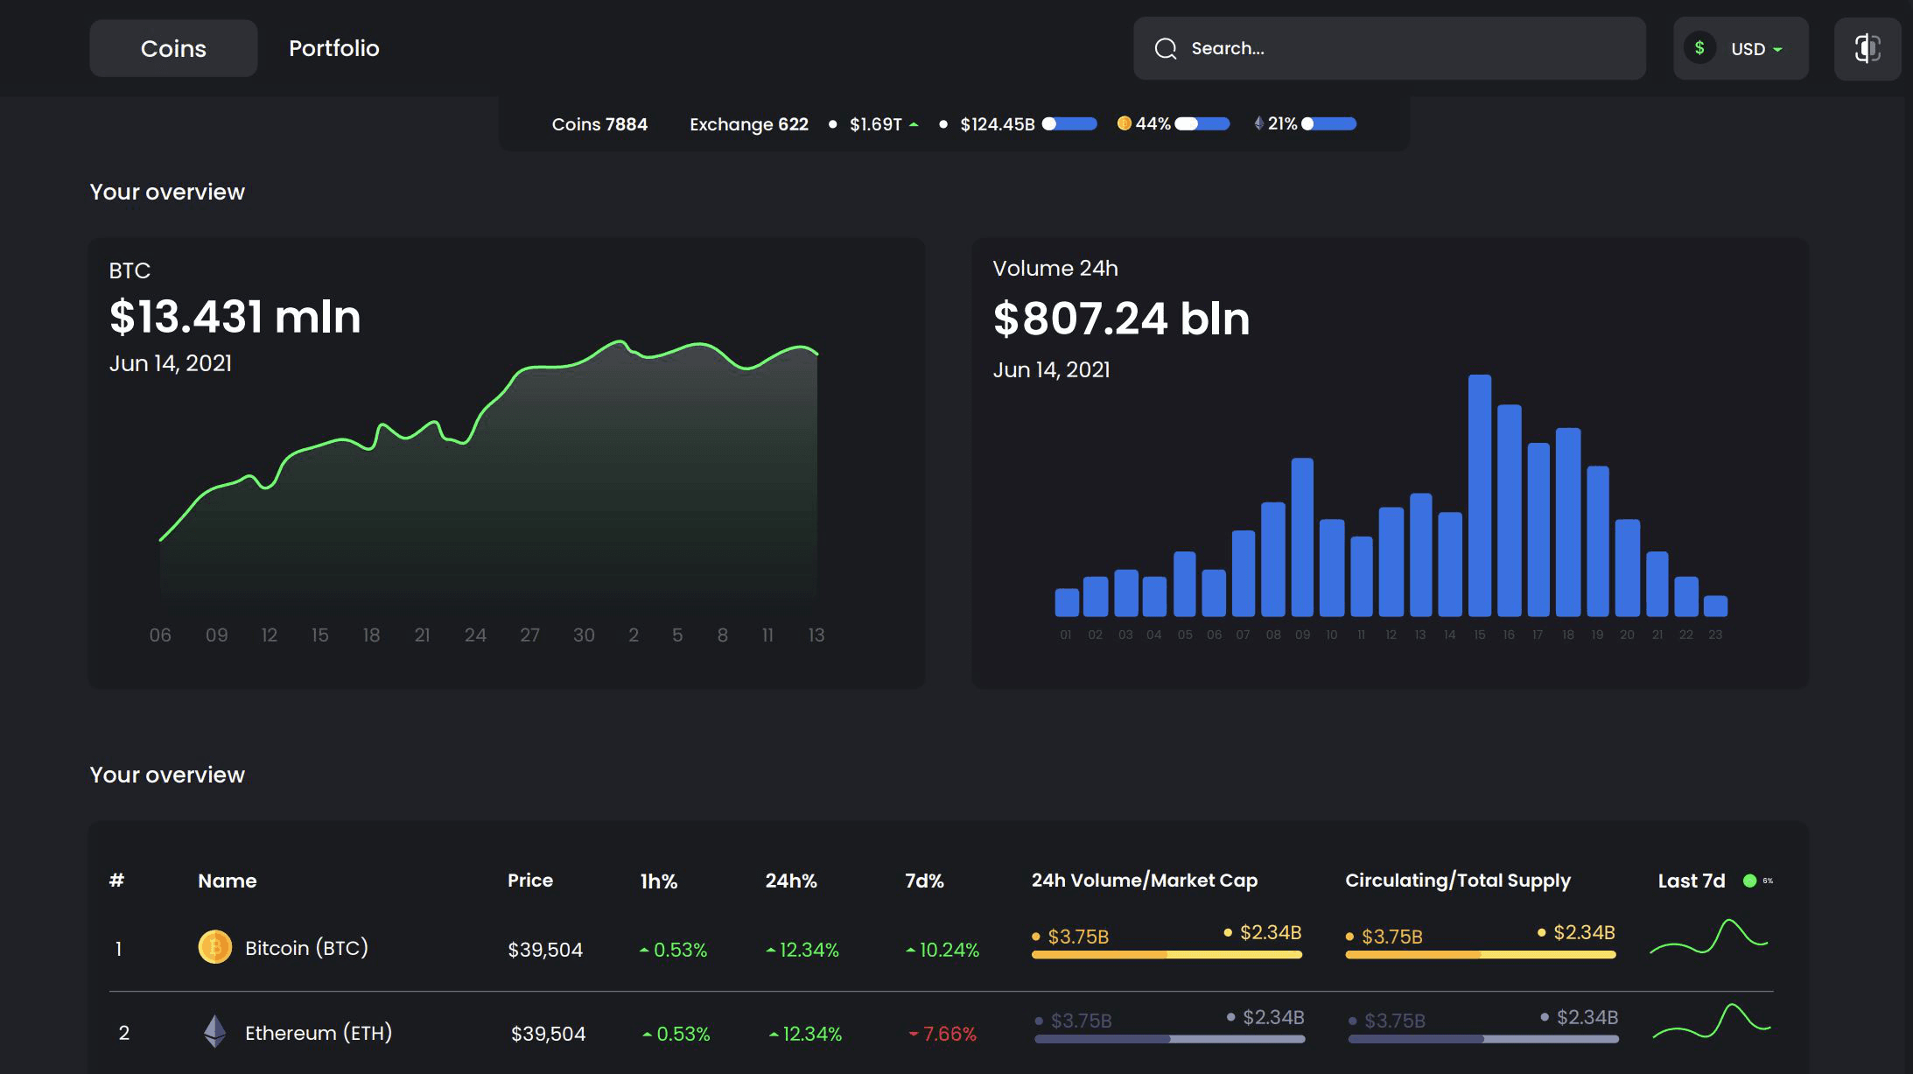Click the Bitcoin (BTC) name link
The width and height of the screenshot is (1913, 1074).
tap(306, 948)
